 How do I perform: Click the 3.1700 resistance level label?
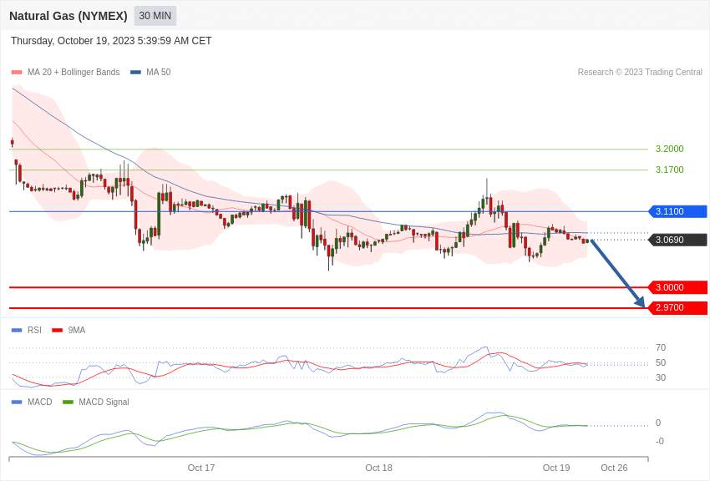pos(670,170)
